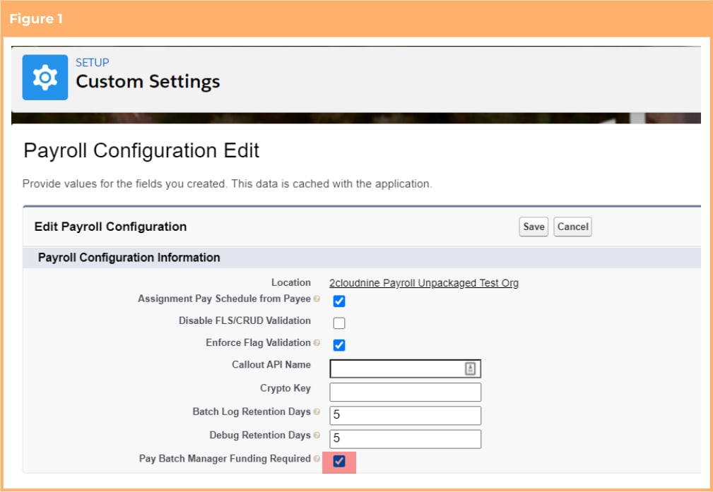Image resolution: width=713 pixels, height=492 pixels.
Task: Click the Payroll Configuration Edit heading
Action: pyautogui.click(x=141, y=150)
